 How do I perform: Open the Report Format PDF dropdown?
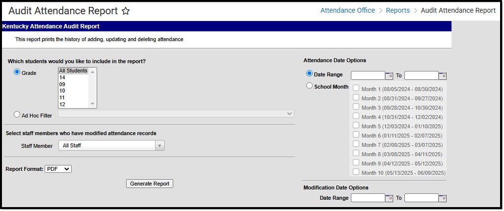tap(58, 169)
